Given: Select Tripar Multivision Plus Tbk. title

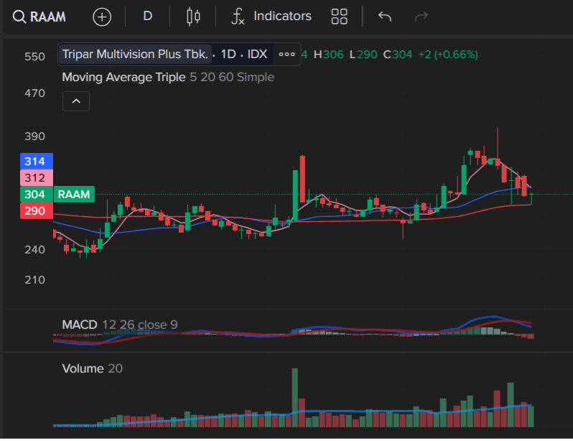Looking at the screenshot, I should click(135, 54).
